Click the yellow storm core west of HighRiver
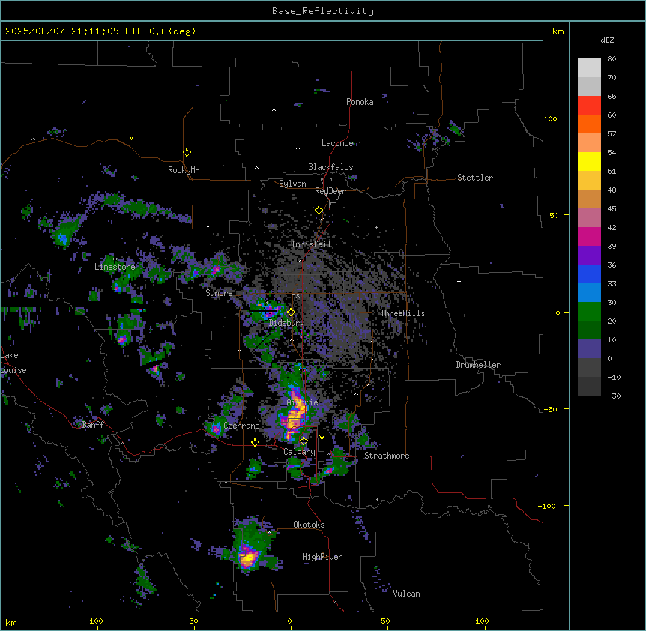This screenshot has height=631, width=646. click(x=247, y=558)
